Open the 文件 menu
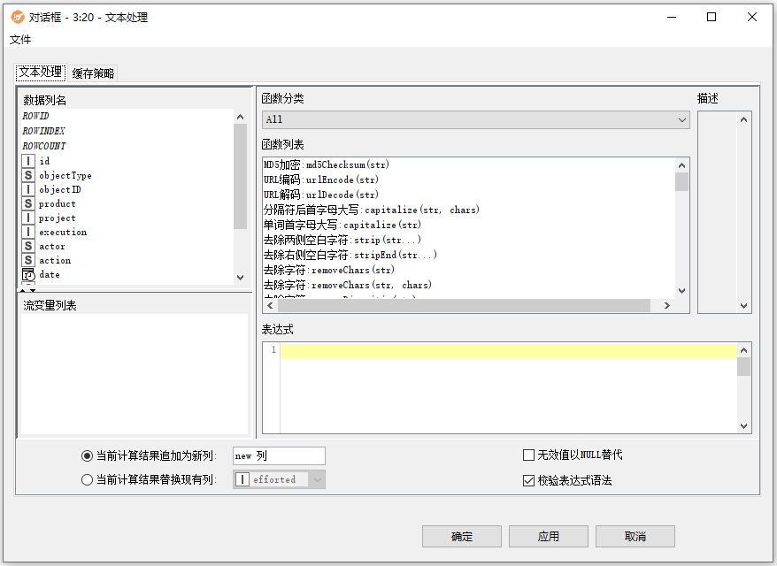 [x=20, y=40]
